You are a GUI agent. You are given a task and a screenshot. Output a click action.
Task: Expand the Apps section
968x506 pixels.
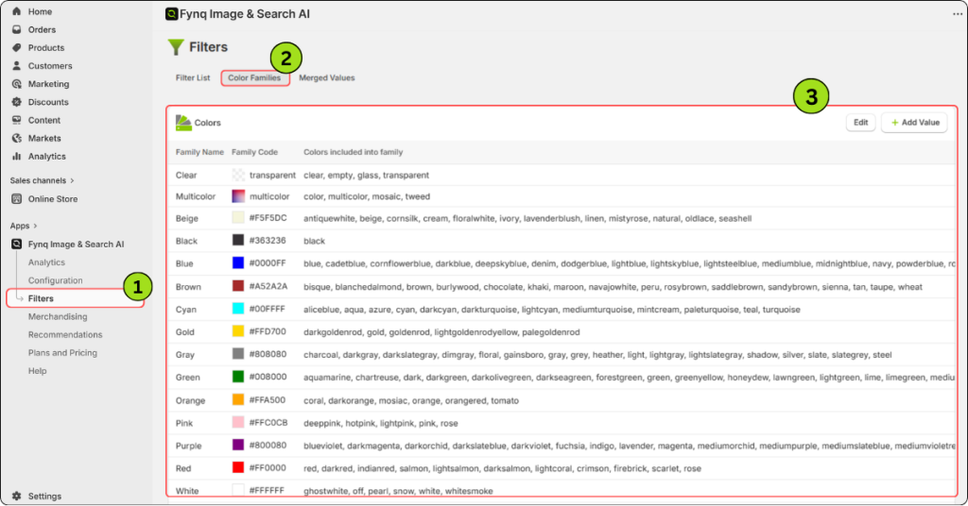point(24,226)
